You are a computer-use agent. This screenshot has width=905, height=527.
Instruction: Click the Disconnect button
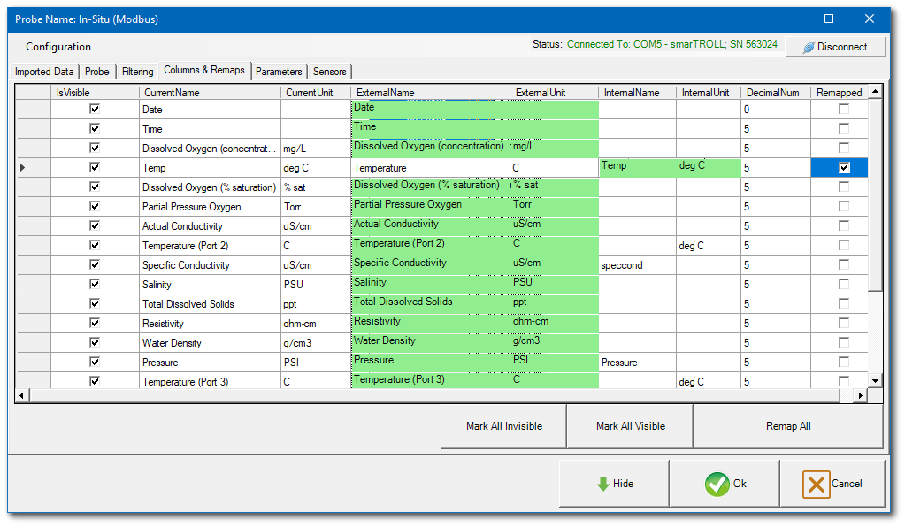click(x=835, y=47)
